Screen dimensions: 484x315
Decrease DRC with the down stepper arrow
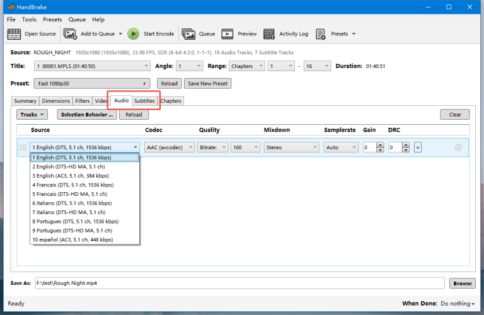406,150
